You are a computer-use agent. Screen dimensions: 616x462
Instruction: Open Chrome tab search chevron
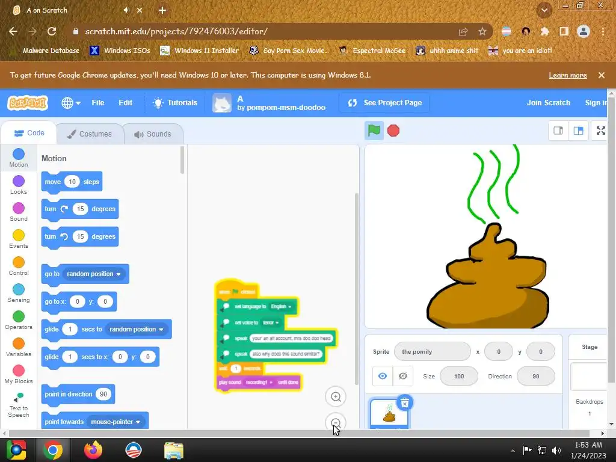point(544,10)
